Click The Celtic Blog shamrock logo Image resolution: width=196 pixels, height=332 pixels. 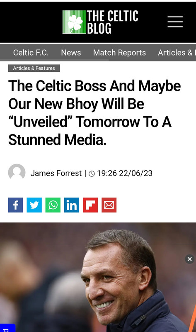click(74, 22)
